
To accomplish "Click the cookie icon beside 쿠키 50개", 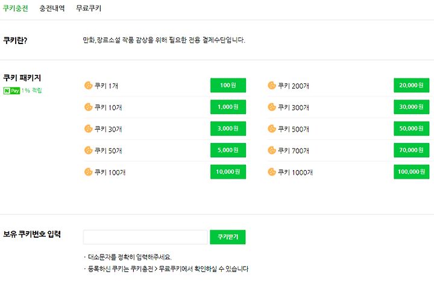I will (x=88, y=150).
